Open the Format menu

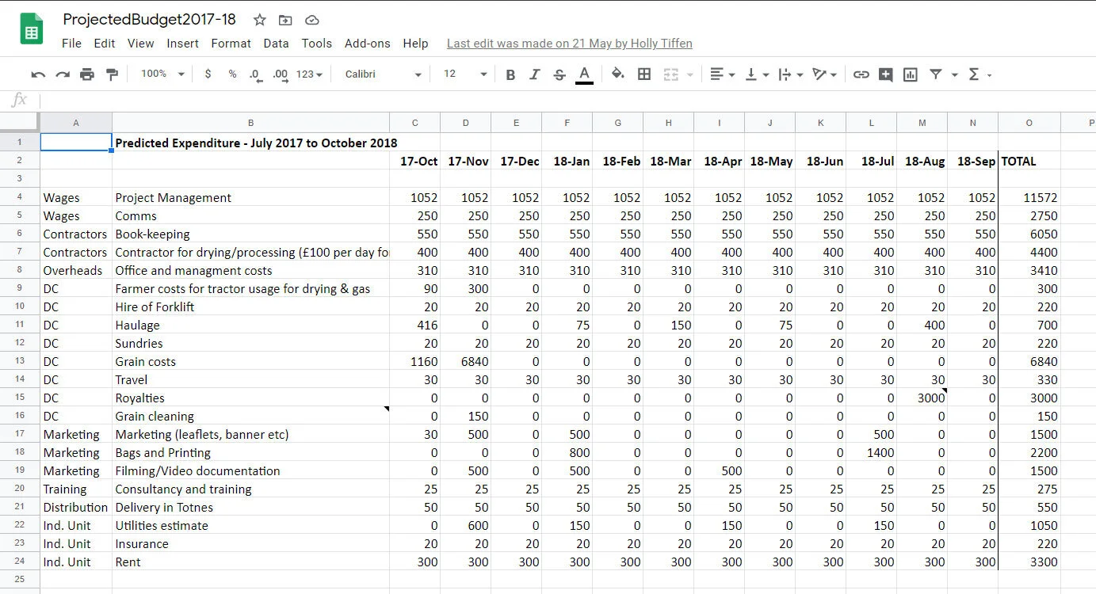tap(231, 44)
